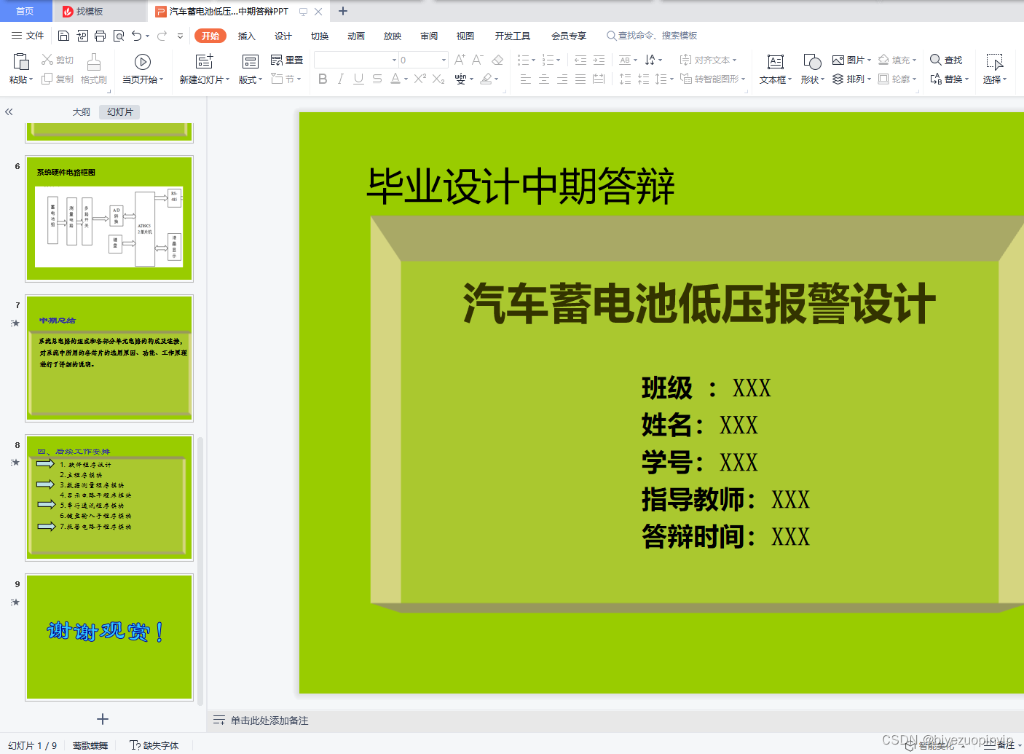Open the Transitions (切换) ribbon tab
The height and width of the screenshot is (754, 1024).
point(320,36)
